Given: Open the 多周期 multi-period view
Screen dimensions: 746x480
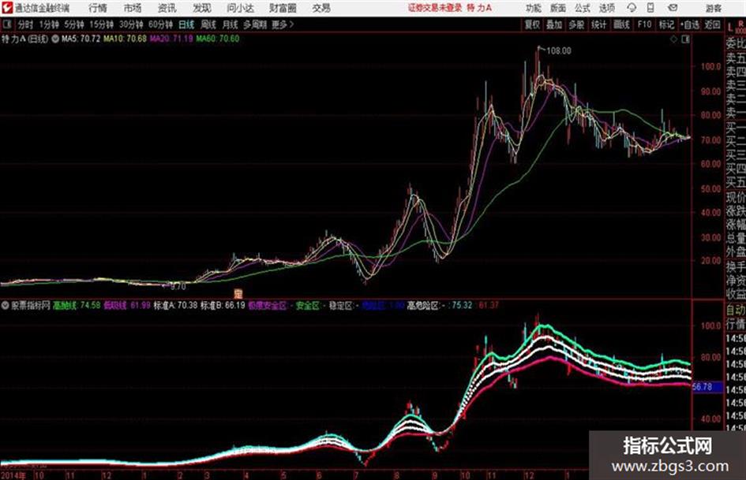Looking at the screenshot, I should (255, 24).
